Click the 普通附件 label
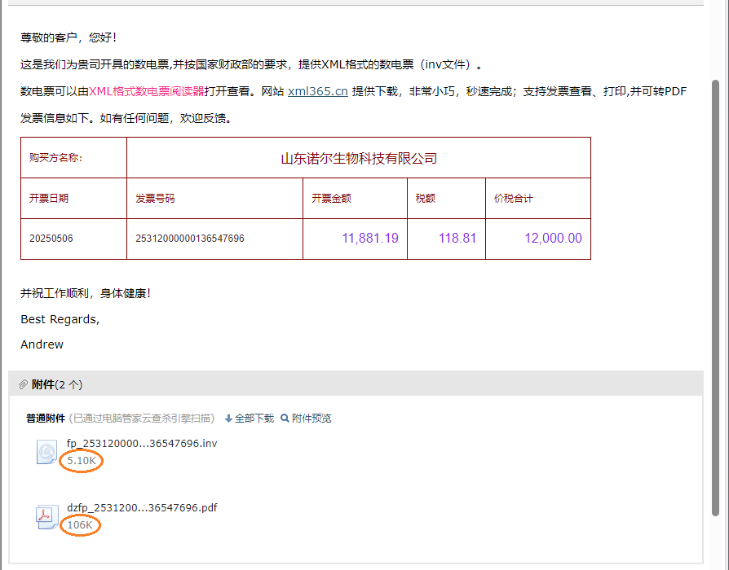 [x=45, y=419]
